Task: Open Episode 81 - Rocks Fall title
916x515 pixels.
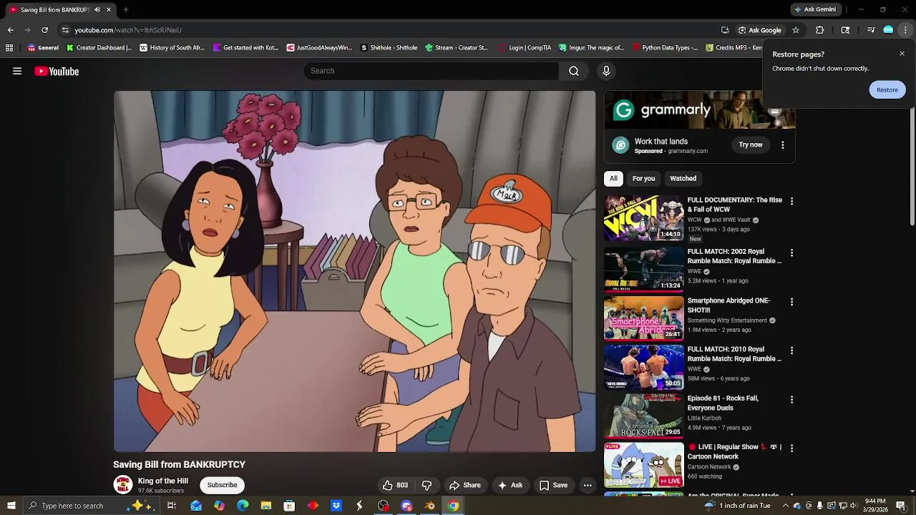Action: [723, 403]
